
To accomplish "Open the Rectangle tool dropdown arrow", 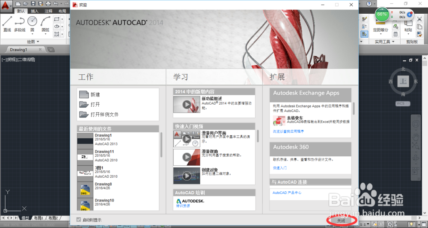I will 62,19.
